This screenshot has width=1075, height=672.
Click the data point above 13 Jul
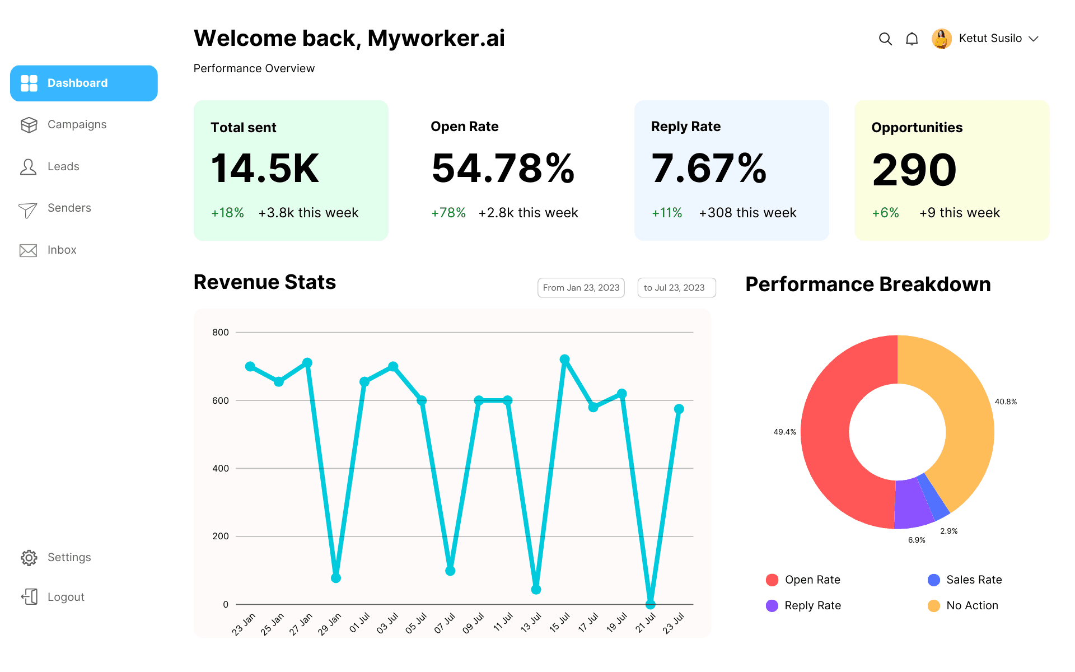(x=536, y=590)
